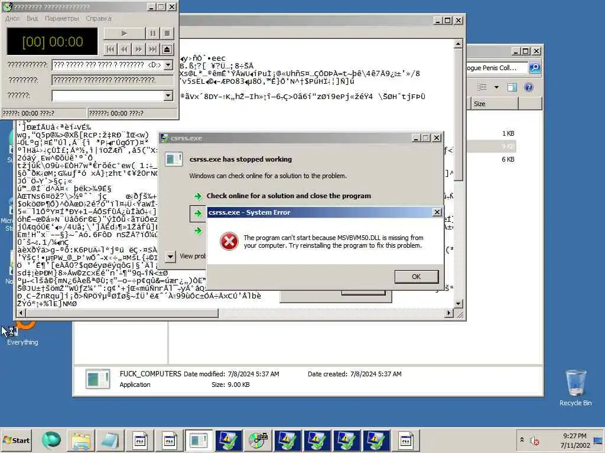Choose Check online for a solution and close
Image resolution: width=605 pixels, height=453 pixels.
pos(288,196)
